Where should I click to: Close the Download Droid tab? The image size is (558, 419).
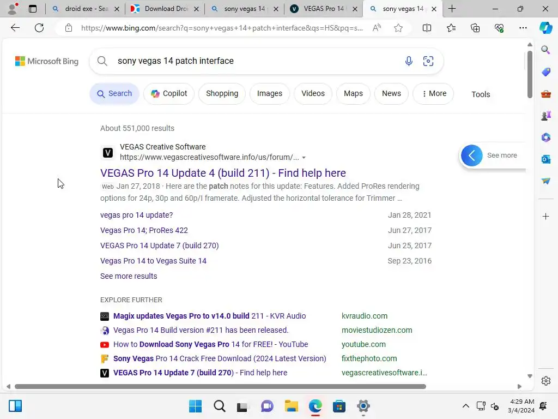pyautogui.click(x=196, y=9)
